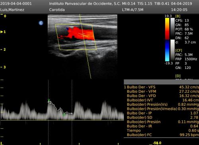Click the green peak systolic caliper
The image size is (199, 145).
[49, 101]
